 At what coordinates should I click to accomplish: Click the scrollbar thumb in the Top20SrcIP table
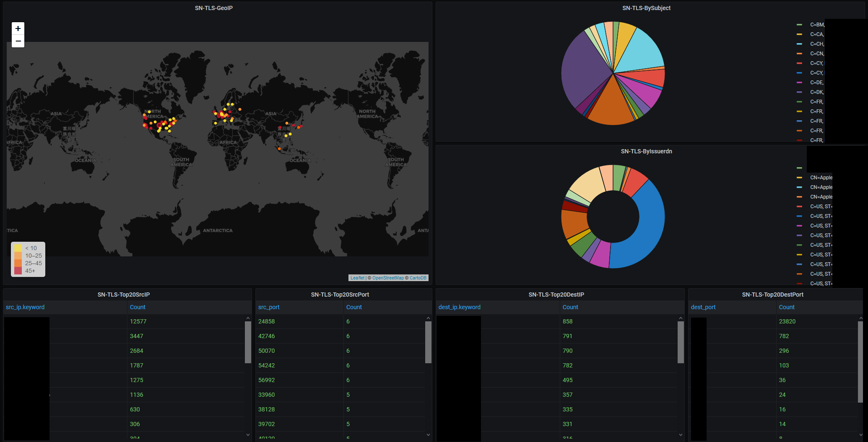(248, 342)
